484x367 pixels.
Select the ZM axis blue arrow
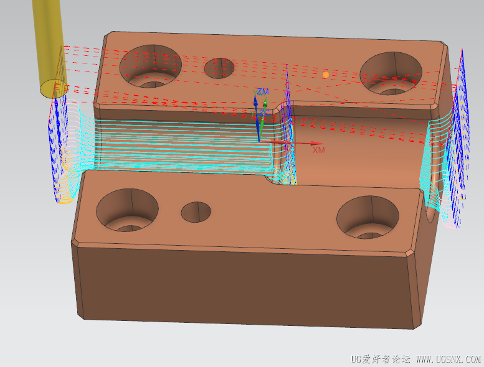pyautogui.click(x=257, y=119)
